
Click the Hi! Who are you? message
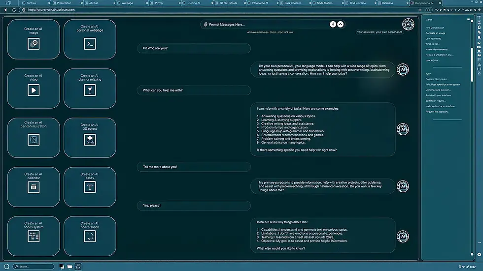194,48
